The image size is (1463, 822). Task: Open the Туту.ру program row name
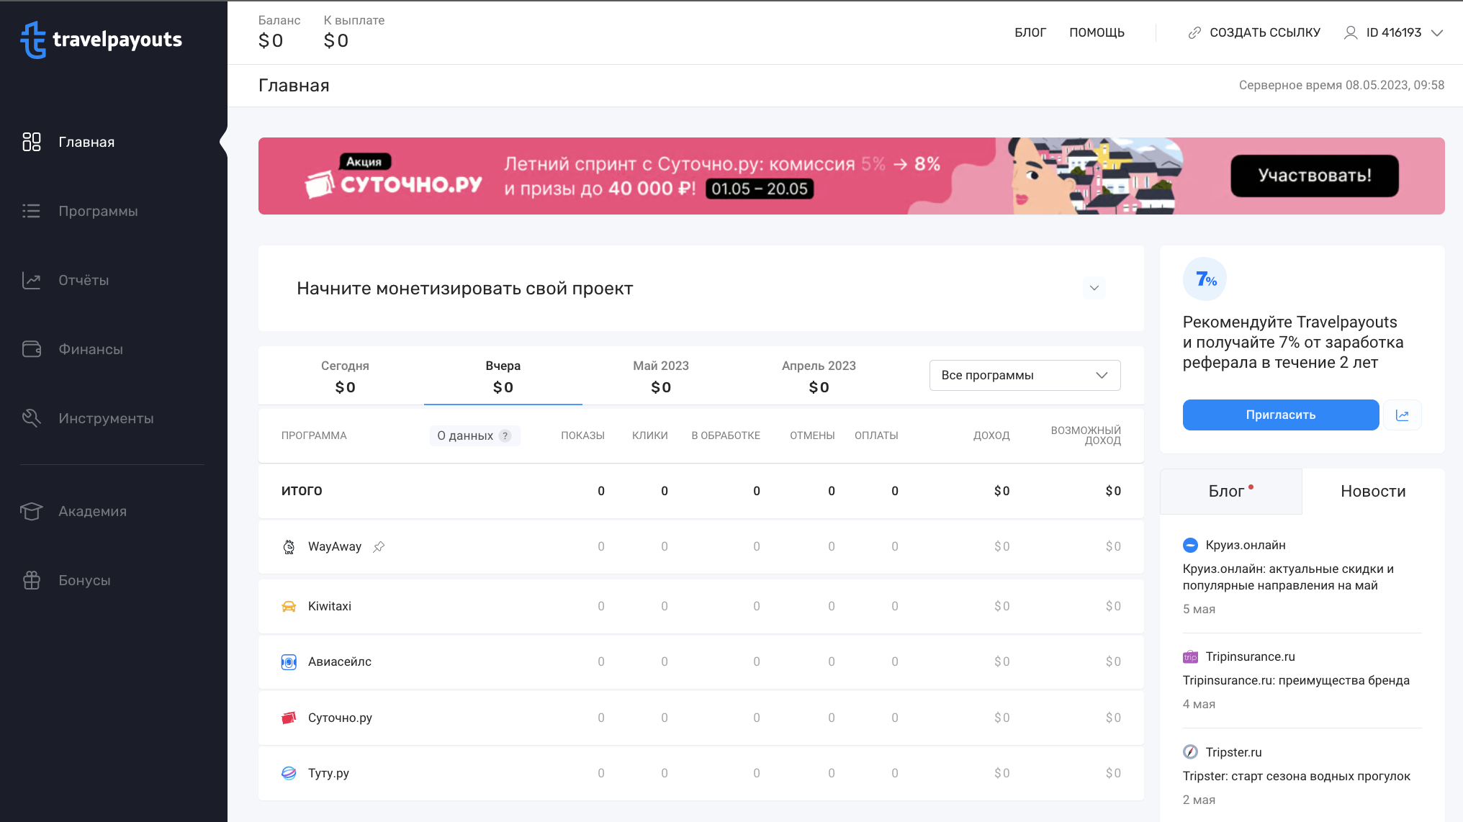click(328, 773)
